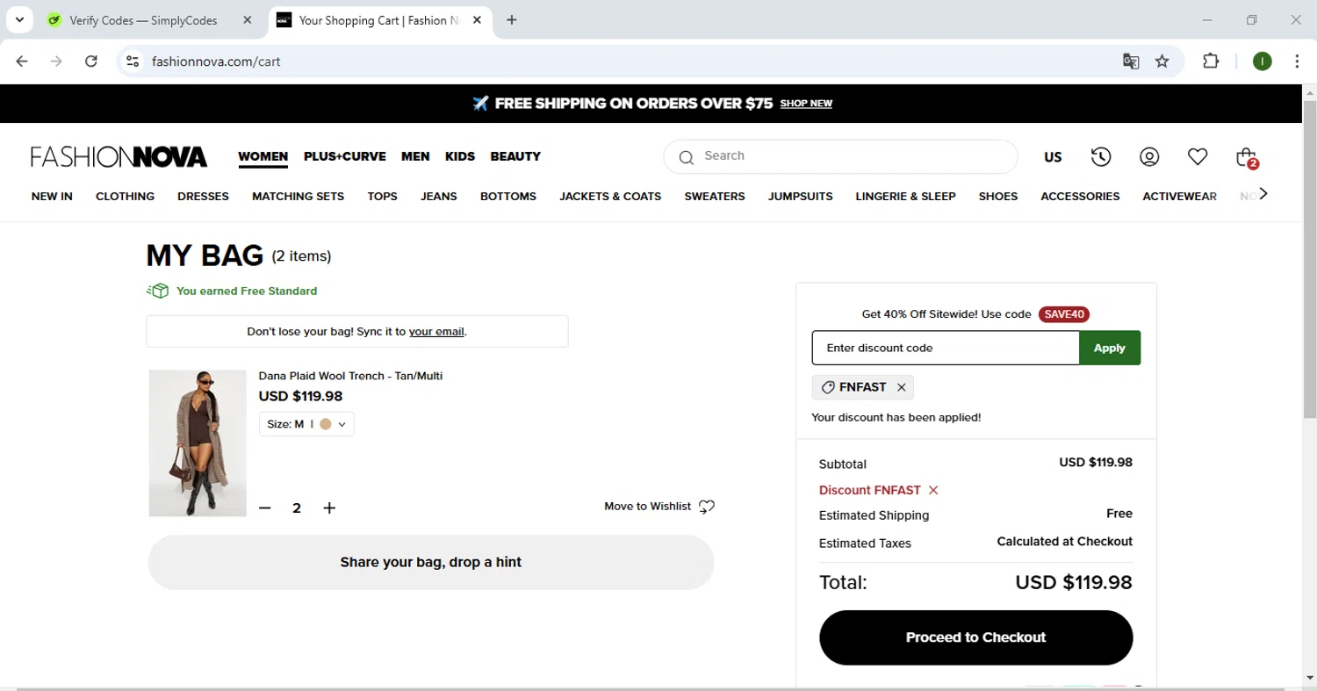Open the SHOES category
1317x691 pixels.
pyautogui.click(x=998, y=197)
